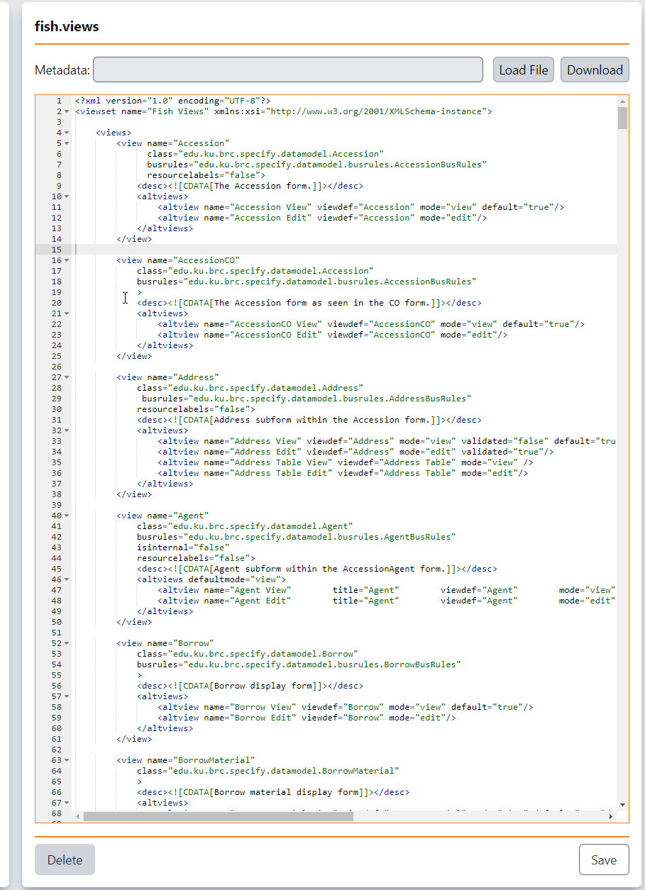Viewport: 645px width, 890px height.
Task: Collapse altviews fold arrow on line 57
Action: (x=67, y=696)
